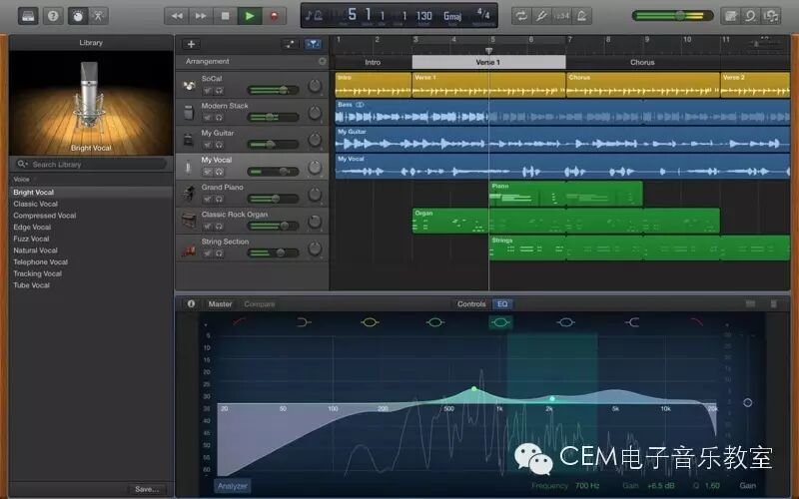Open the tuner fork button
The image size is (799, 499).
point(541,16)
